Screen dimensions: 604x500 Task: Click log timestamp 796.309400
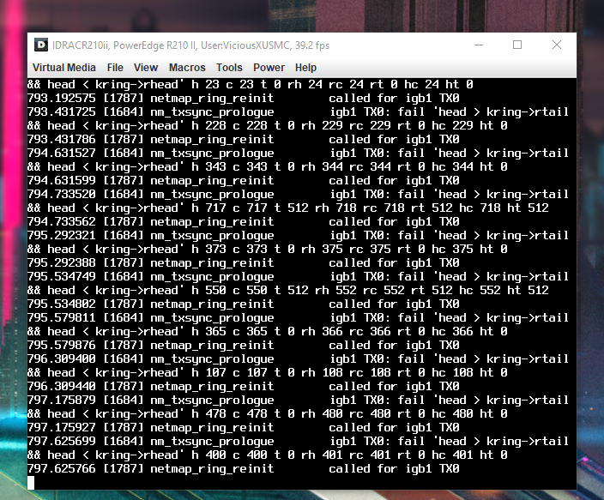(x=61, y=359)
